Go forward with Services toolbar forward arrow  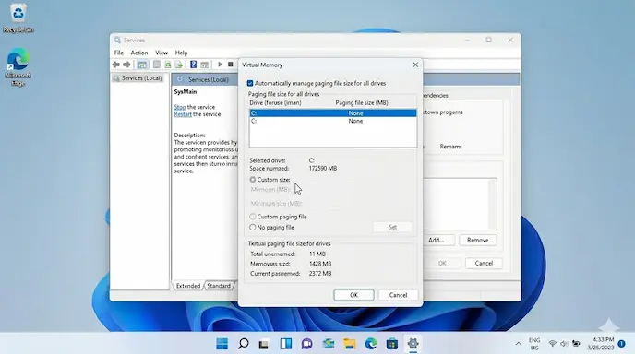pyautogui.click(x=126, y=65)
